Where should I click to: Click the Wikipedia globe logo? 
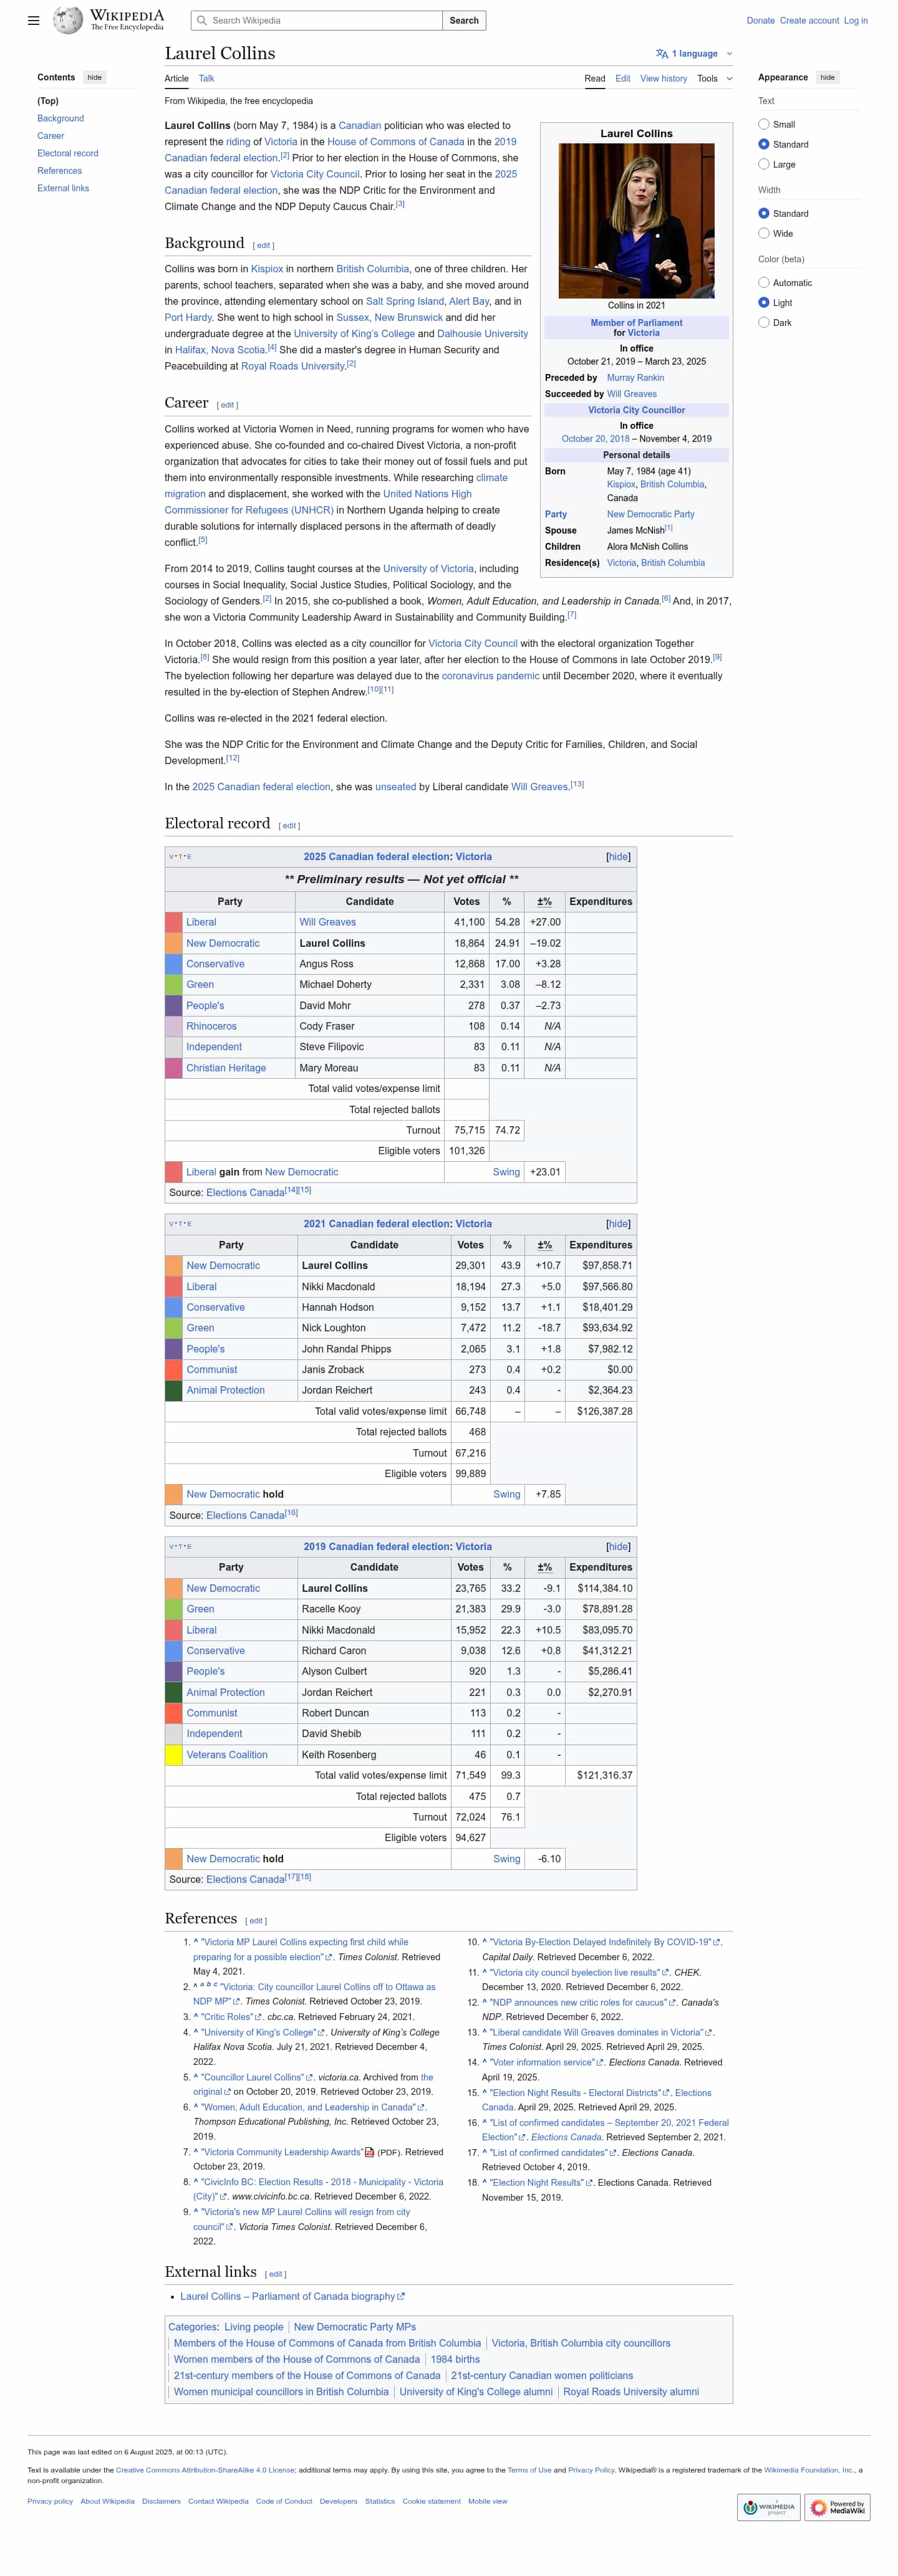click(x=67, y=20)
